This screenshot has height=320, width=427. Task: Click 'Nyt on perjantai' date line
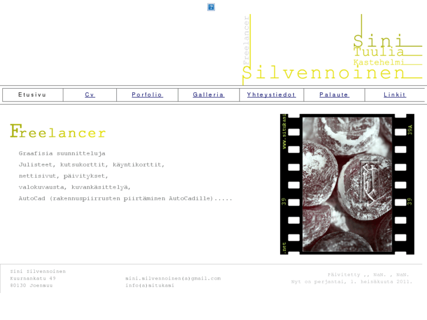coord(352,282)
